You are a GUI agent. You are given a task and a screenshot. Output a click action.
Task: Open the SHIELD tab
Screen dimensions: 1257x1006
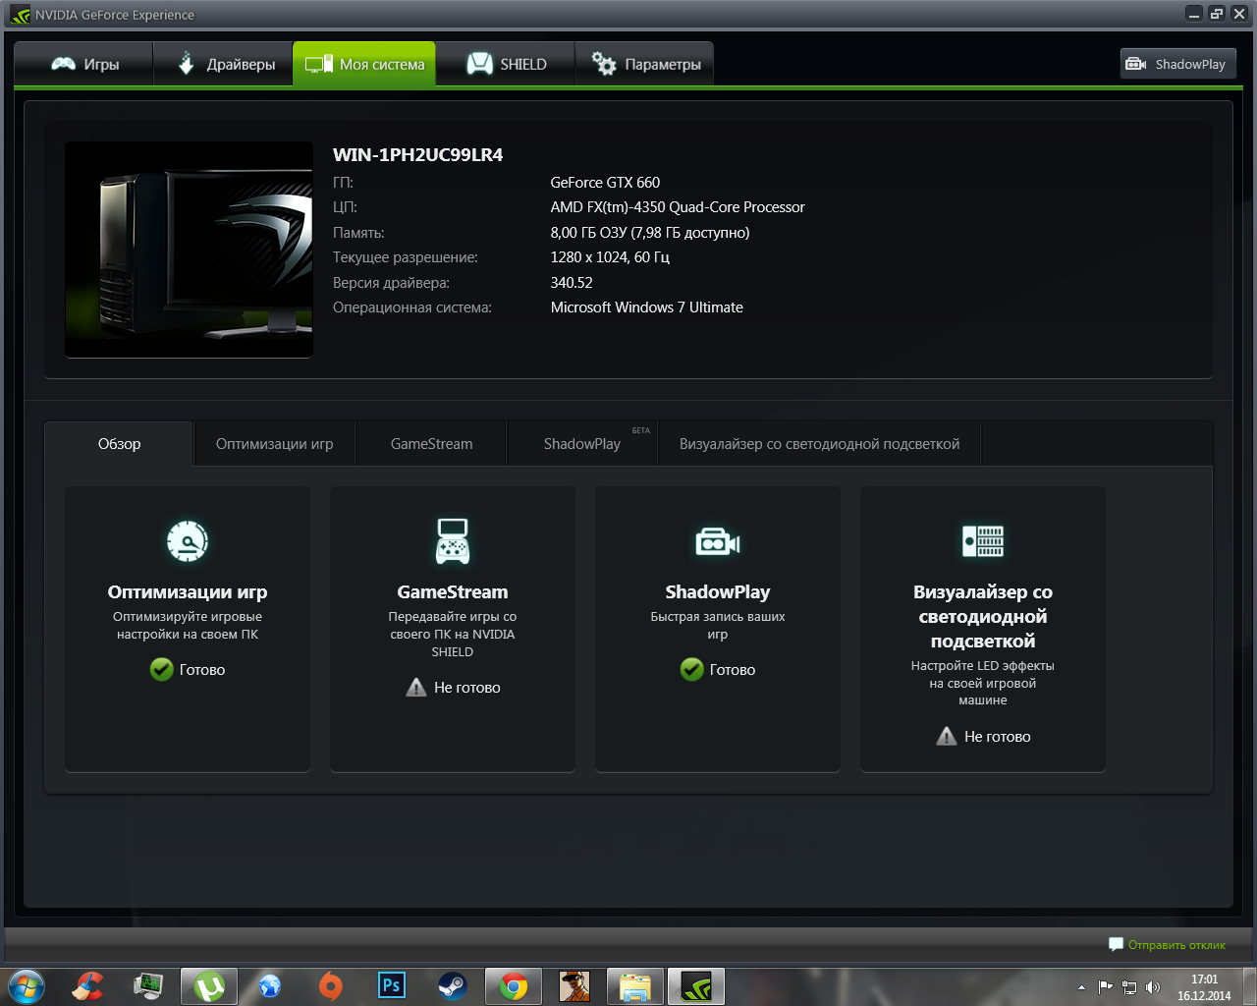click(506, 64)
